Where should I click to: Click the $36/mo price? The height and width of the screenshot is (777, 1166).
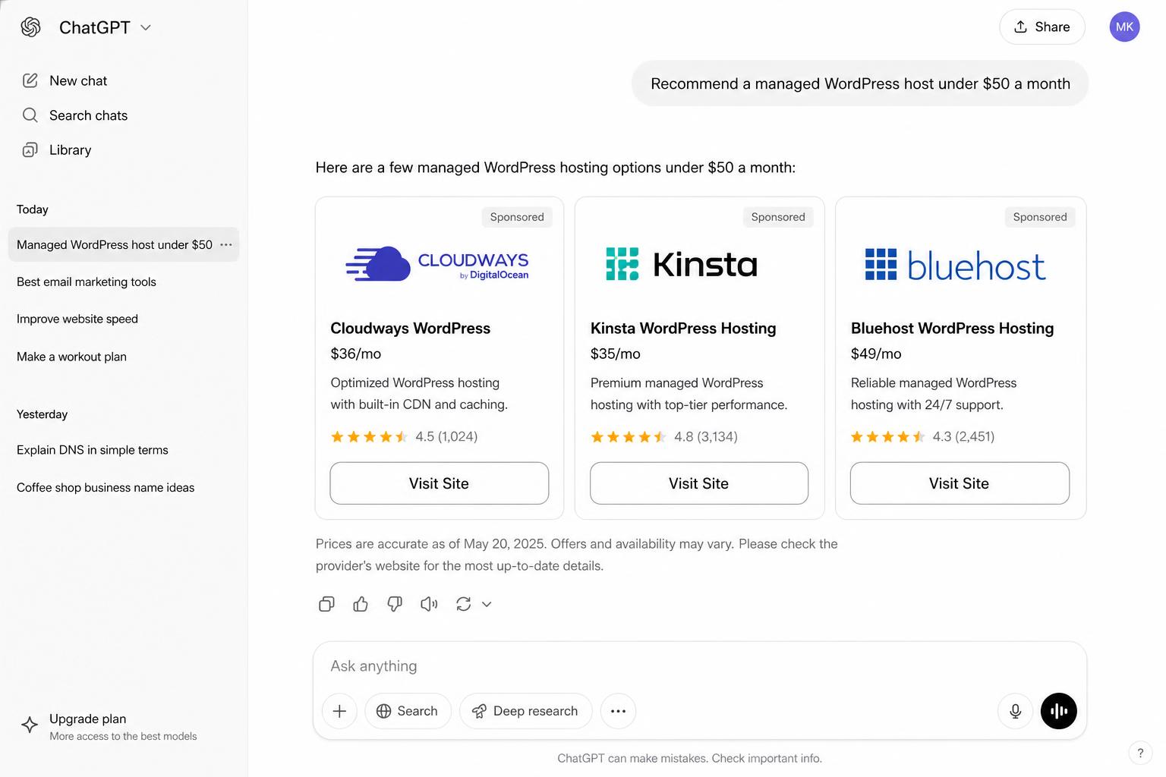pyautogui.click(x=356, y=354)
